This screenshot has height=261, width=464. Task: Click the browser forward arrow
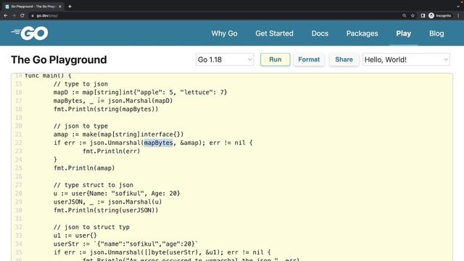coord(14,16)
